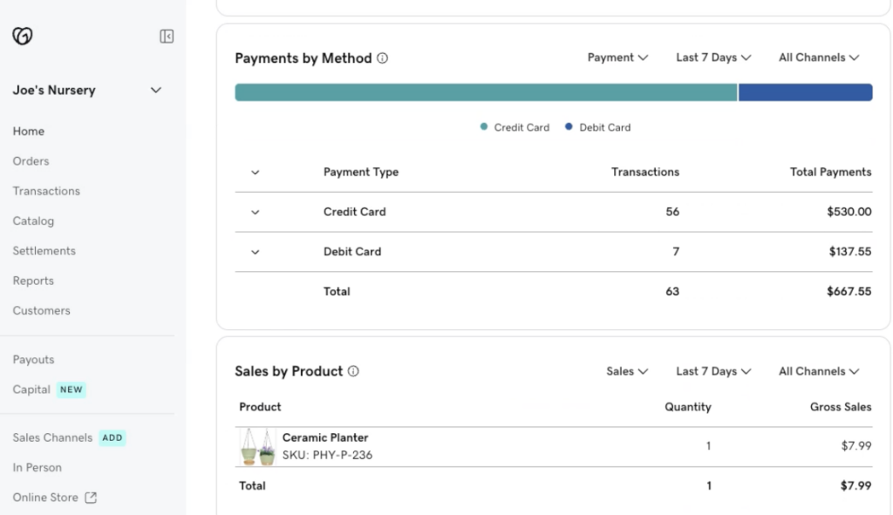Click the NEW badge next to Capital
Viewport: 893px width, 515px height.
pos(70,390)
